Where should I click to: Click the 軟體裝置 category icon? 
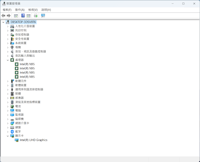[x=12, y=85]
